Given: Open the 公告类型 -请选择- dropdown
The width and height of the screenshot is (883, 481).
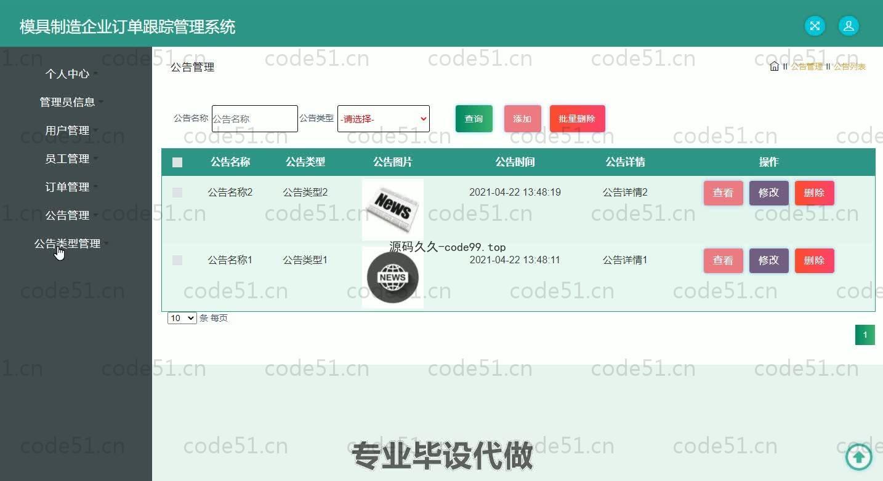Looking at the screenshot, I should (384, 119).
